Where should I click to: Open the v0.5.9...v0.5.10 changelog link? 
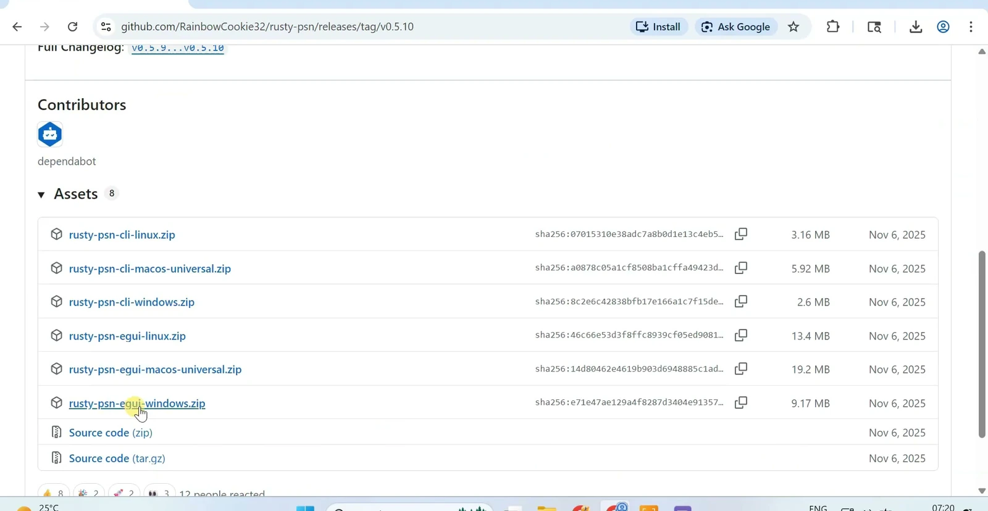178,48
